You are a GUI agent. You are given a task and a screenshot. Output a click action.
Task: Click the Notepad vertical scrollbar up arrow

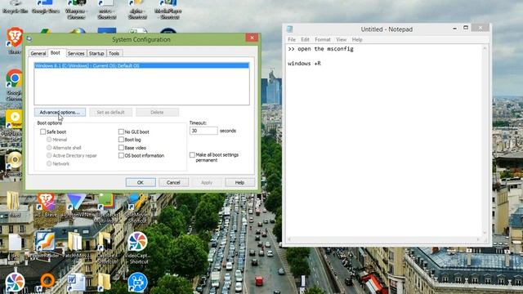coord(485,49)
